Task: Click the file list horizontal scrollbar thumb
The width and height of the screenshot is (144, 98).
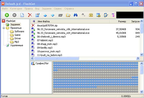Action: coord(57,58)
